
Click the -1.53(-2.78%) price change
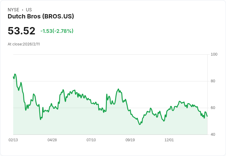(57, 31)
